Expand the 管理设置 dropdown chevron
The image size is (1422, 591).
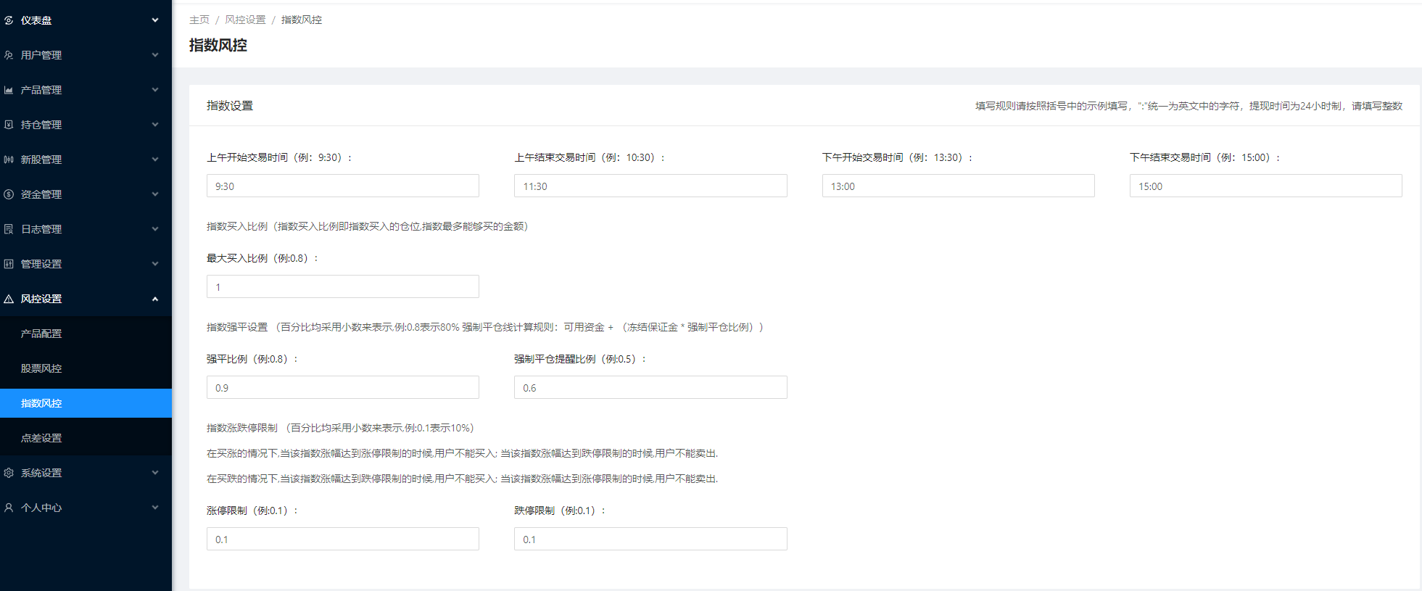coord(154,264)
